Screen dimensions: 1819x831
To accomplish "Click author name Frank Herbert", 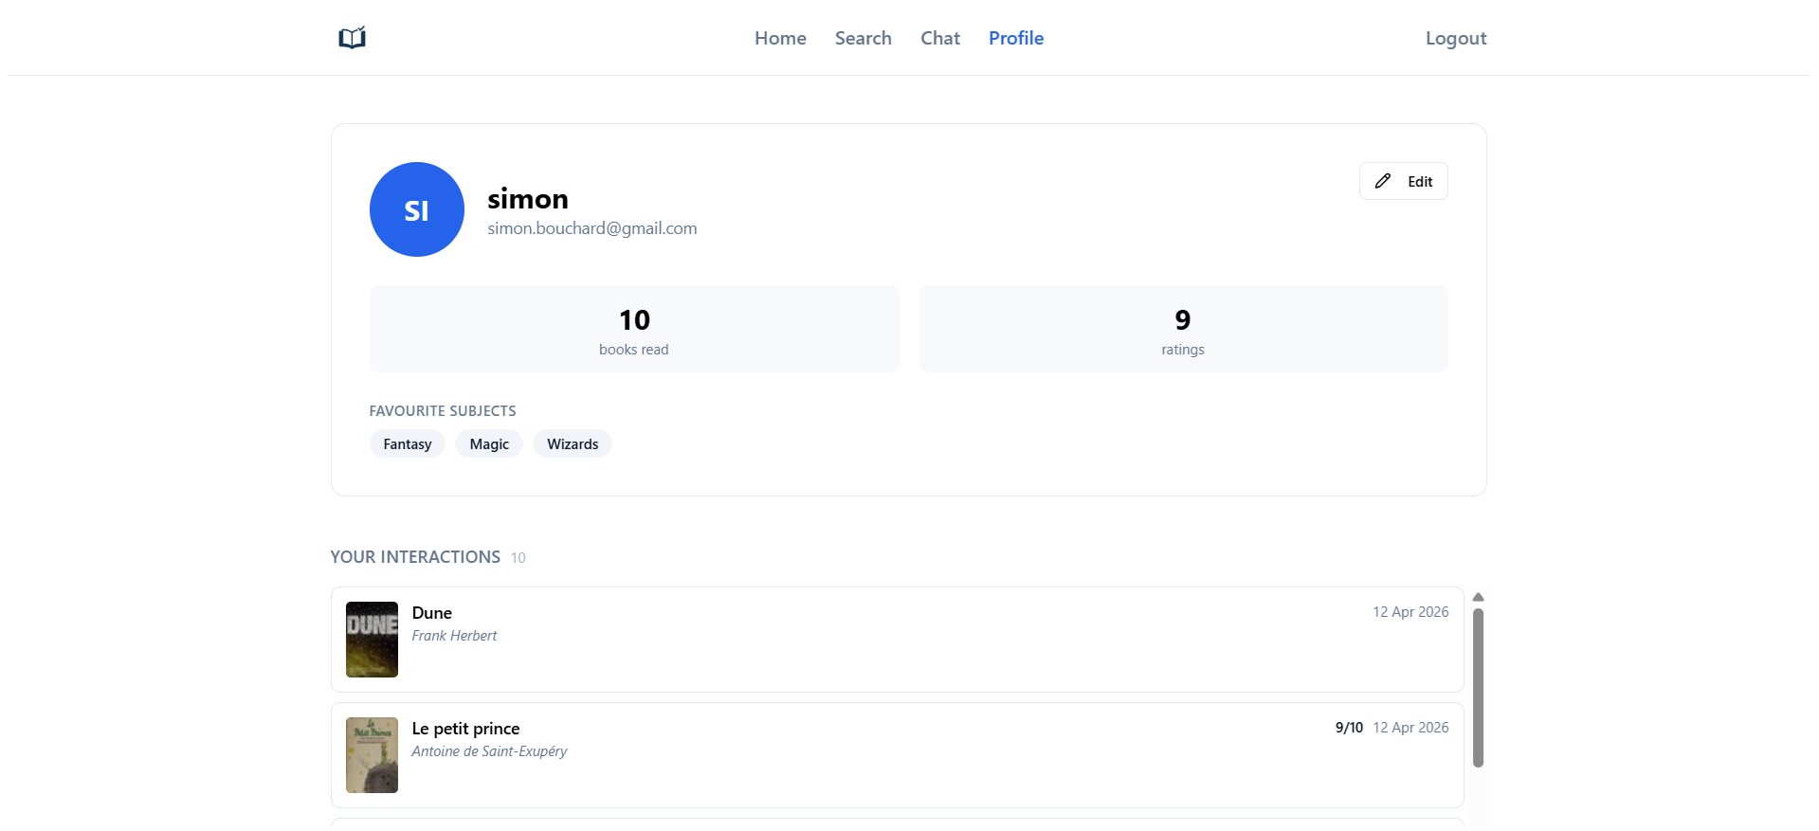I will (454, 636).
